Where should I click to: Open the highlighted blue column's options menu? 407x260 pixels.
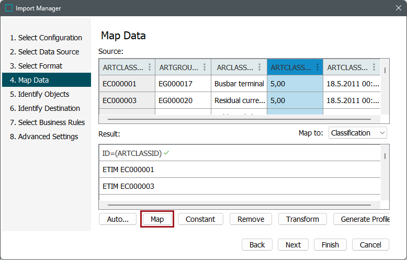coord(317,67)
